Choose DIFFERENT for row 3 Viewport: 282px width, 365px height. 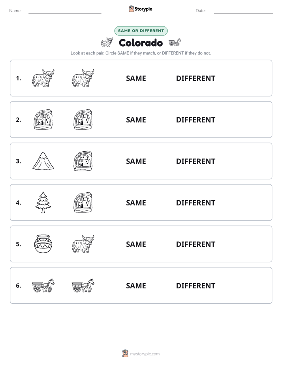(x=196, y=161)
